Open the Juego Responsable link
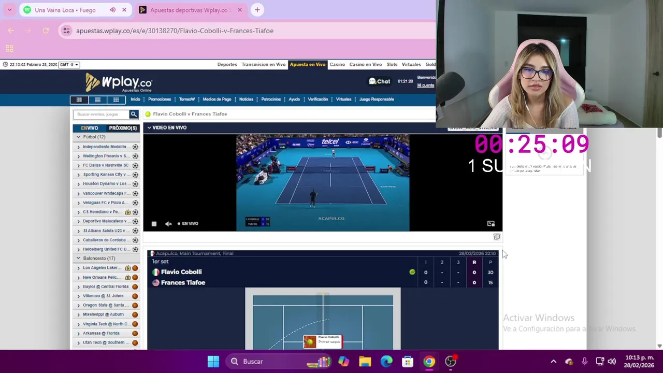 pyautogui.click(x=377, y=99)
